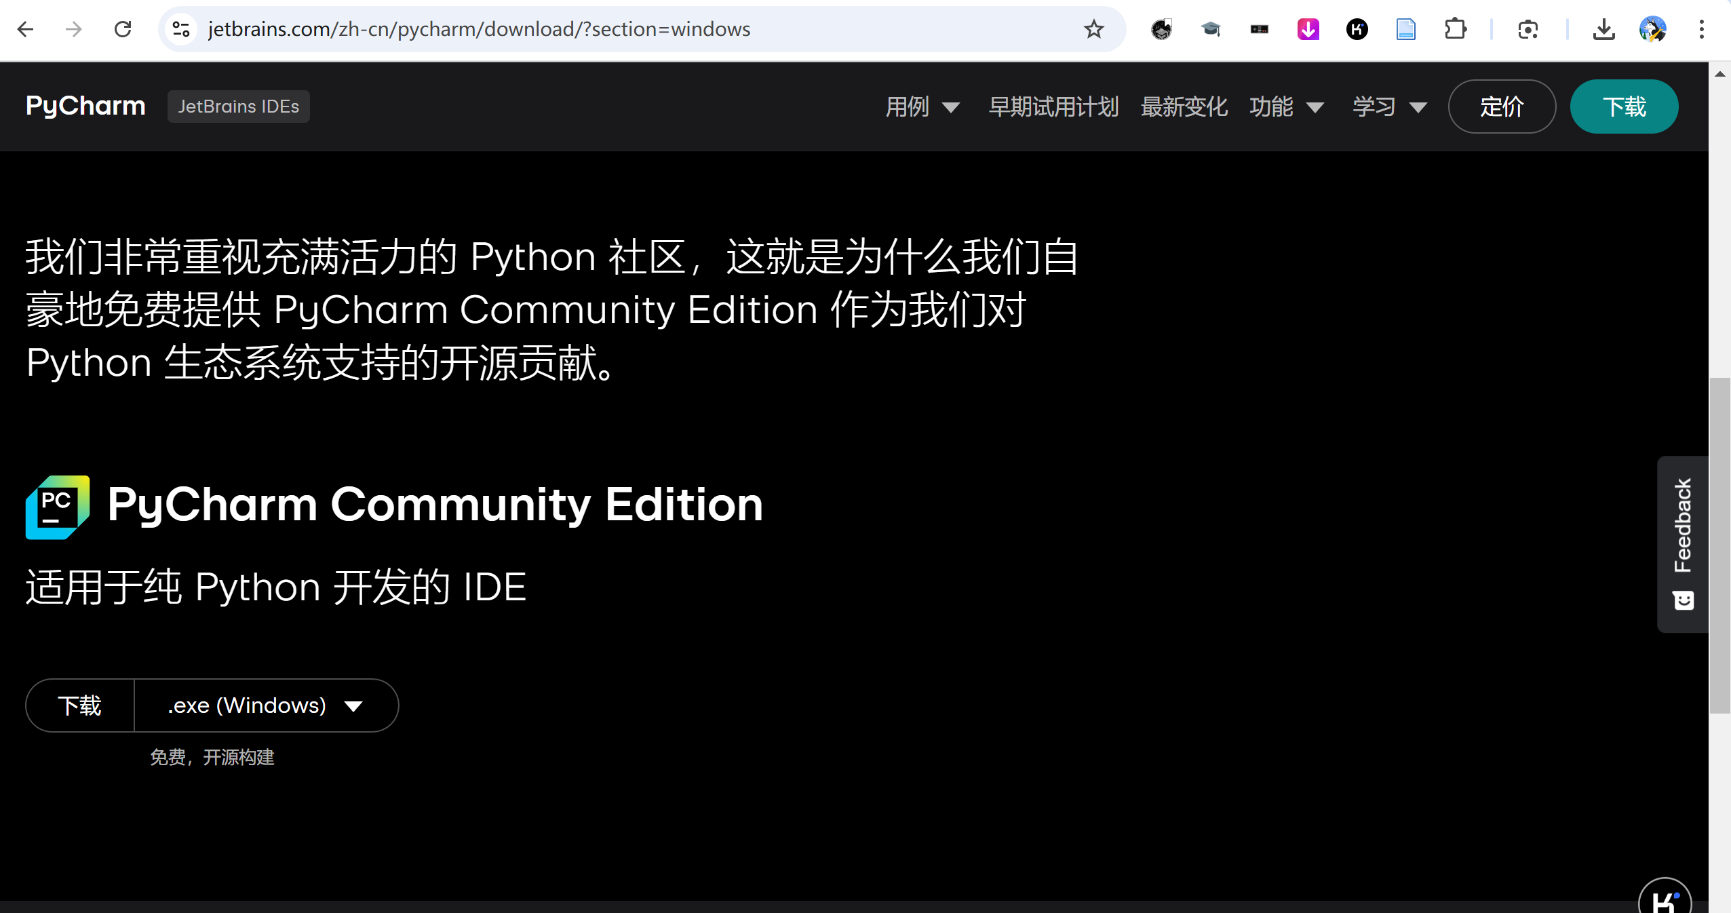1731x913 pixels.
Task: Open Chrome three-dot menu
Action: click(x=1701, y=29)
